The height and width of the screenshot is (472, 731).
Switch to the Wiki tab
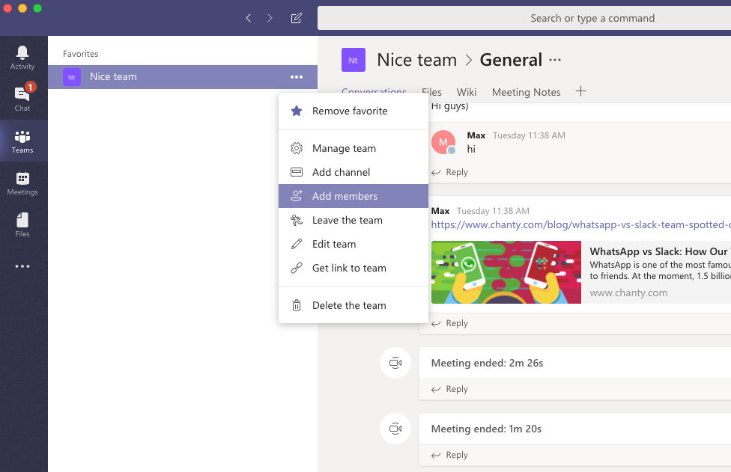[x=466, y=92]
